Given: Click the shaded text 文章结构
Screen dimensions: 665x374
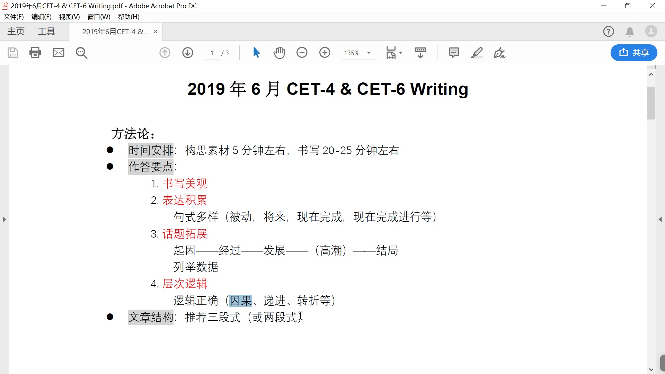Looking at the screenshot, I should [x=151, y=317].
